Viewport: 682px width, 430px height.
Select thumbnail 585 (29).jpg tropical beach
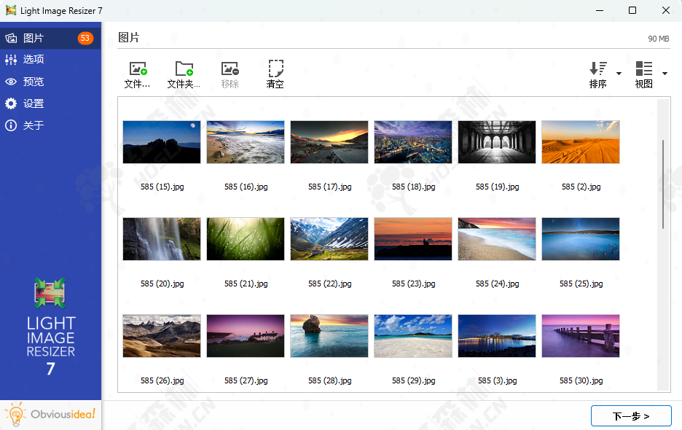click(413, 336)
